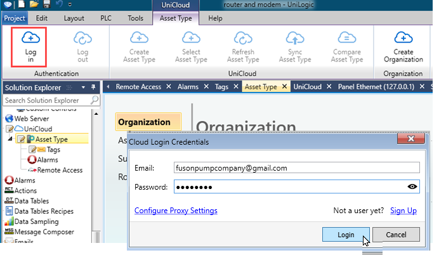This screenshot has height=255, width=446.
Task: Switch to UniCloud document tab
Action: (308, 87)
